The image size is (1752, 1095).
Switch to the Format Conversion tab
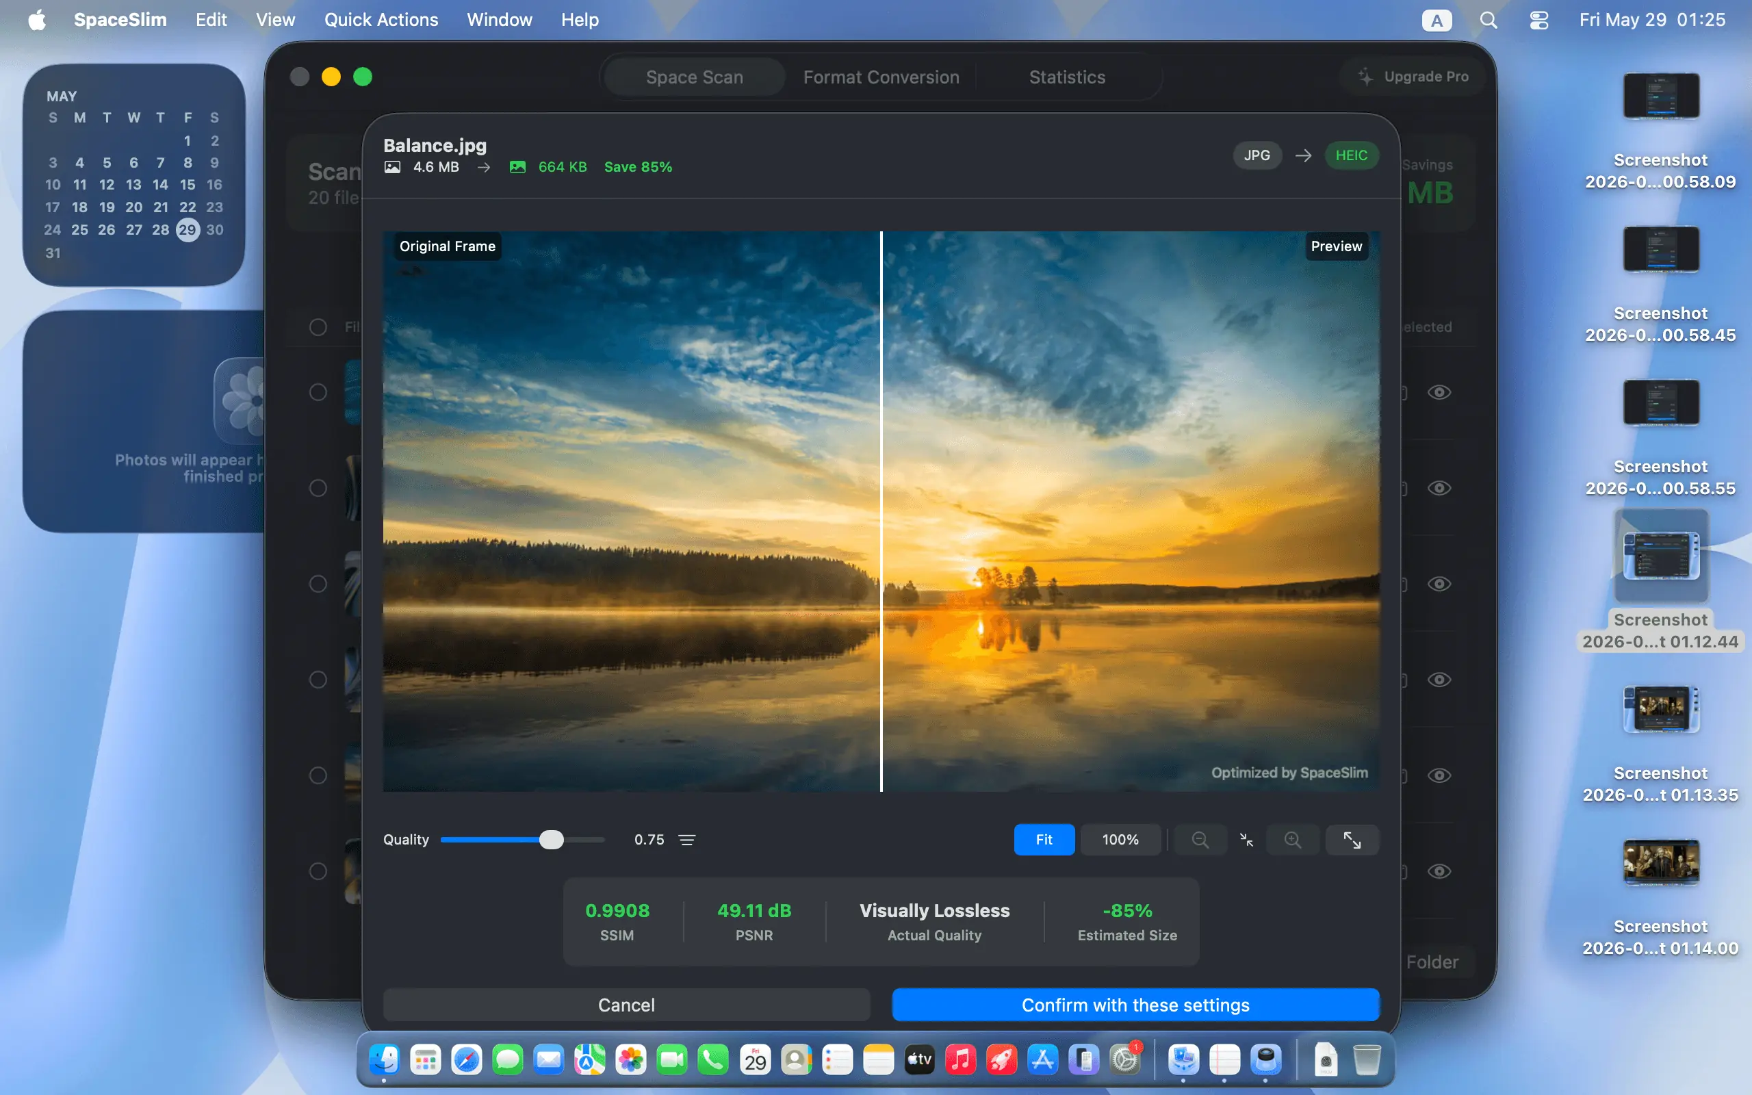point(881,77)
